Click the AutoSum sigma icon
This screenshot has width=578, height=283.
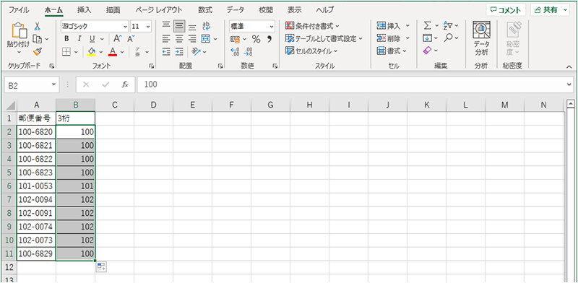(x=427, y=26)
